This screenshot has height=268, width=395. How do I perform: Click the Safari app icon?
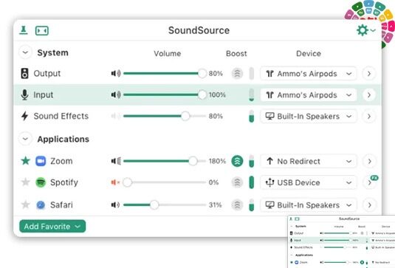[41, 205]
